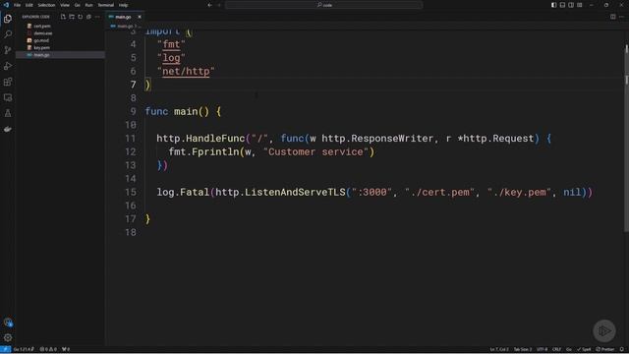Click the command center search box
629x354 pixels.
pyautogui.click(x=323, y=5)
